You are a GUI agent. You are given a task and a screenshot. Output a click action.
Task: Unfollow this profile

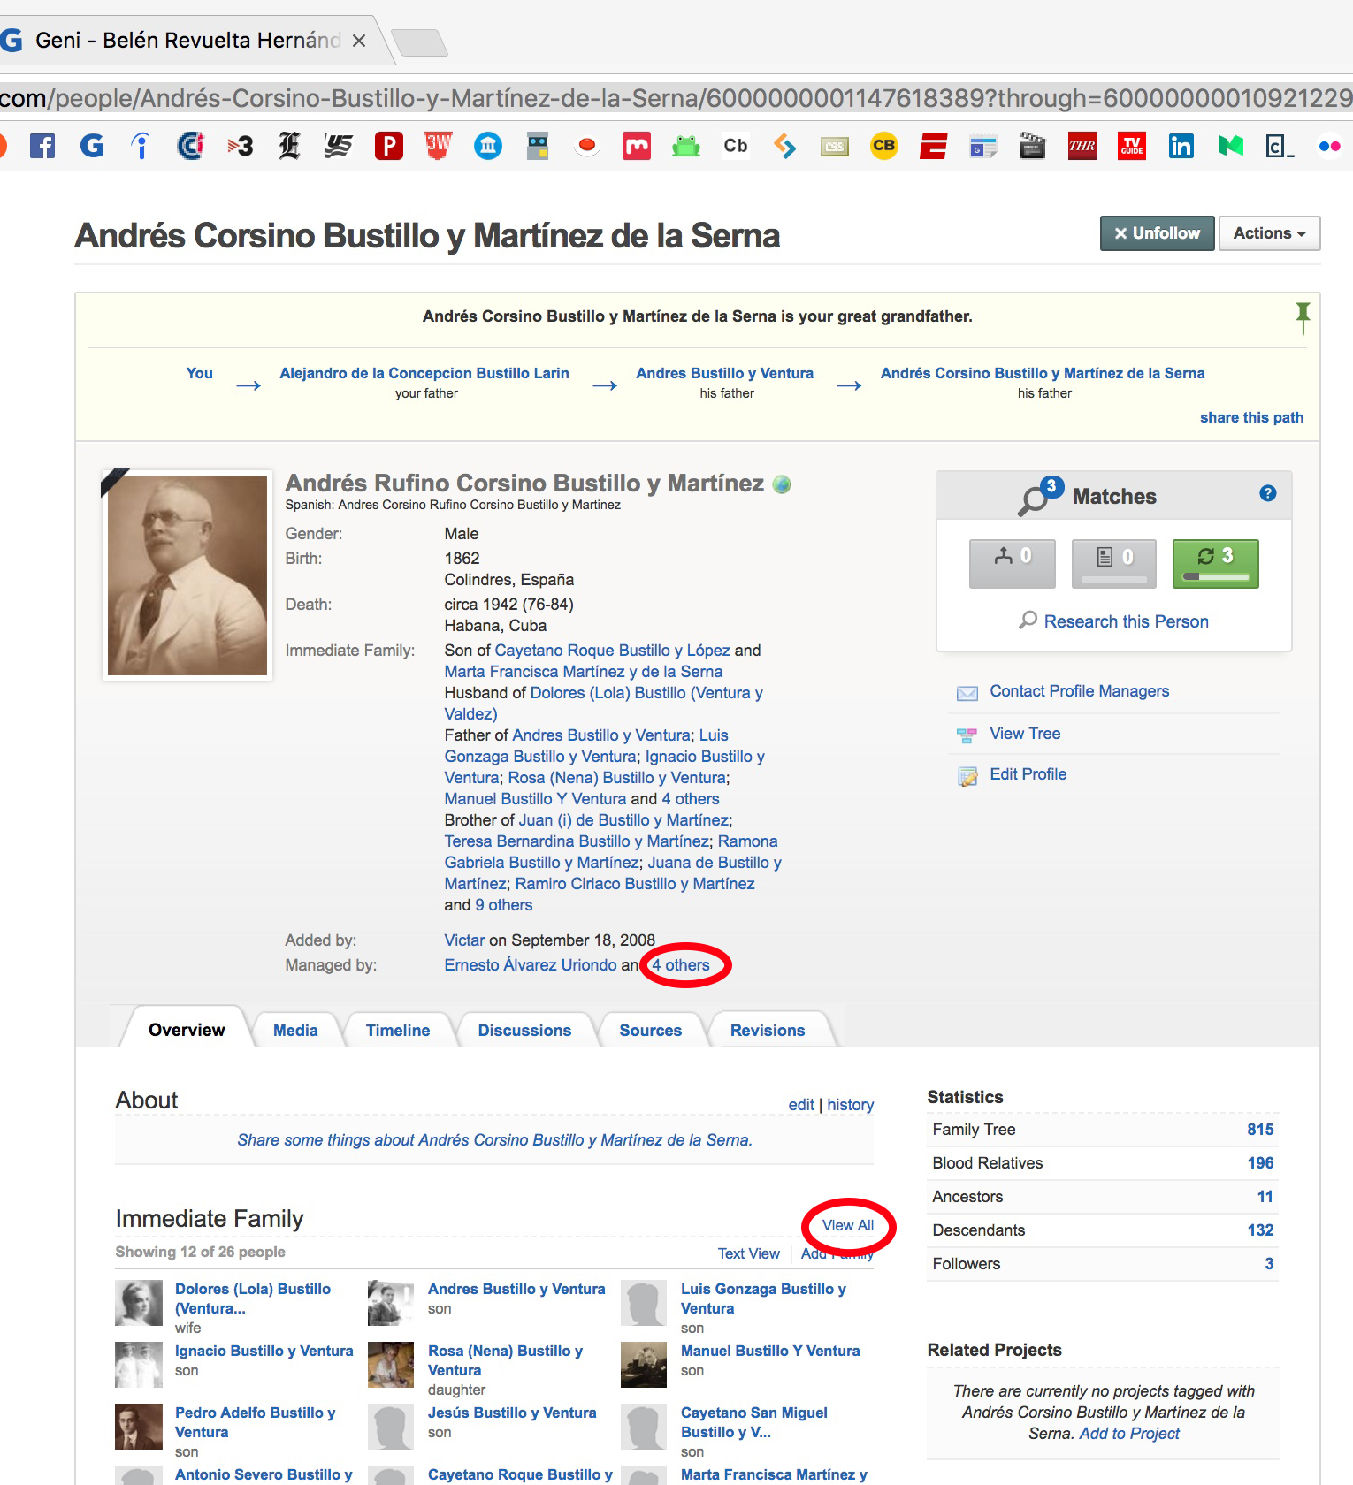(1157, 233)
